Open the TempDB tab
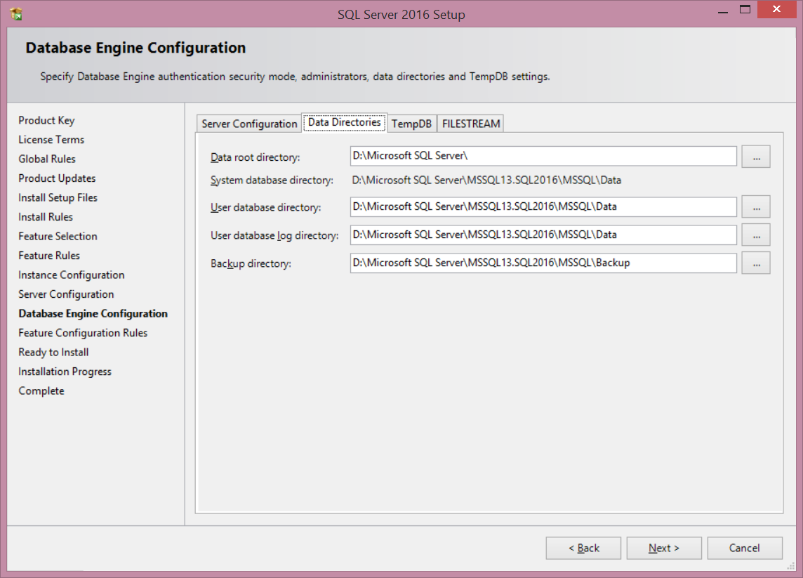 [x=411, y=124]
